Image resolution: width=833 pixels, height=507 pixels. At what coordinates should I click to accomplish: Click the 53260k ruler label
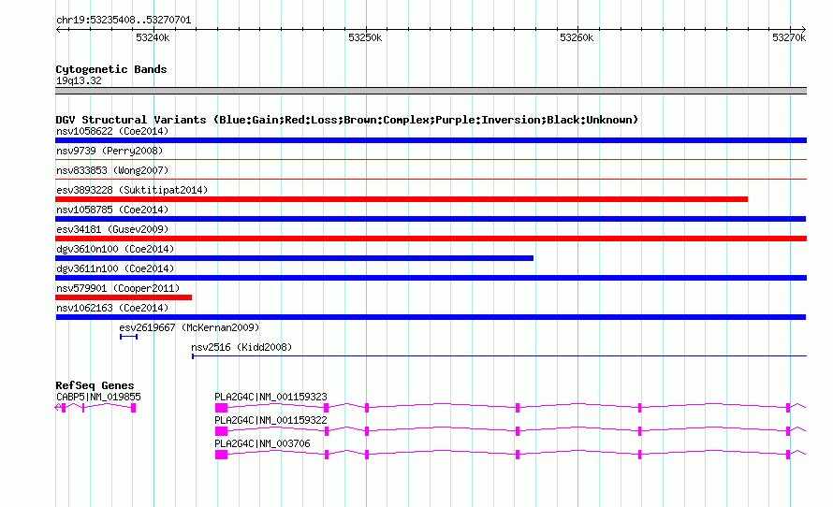click(x=577, y=37)
